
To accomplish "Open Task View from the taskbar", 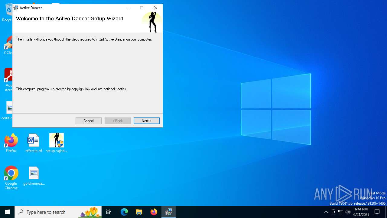I will point(109,212).
